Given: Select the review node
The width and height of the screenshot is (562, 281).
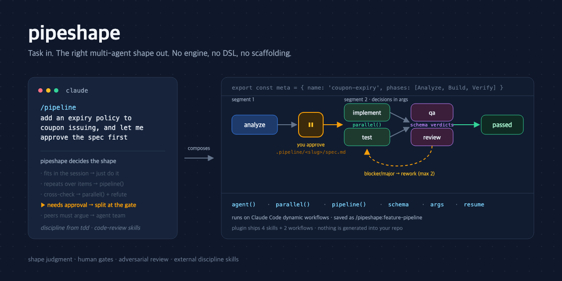Looking at the screenshot, I should 432,137.
